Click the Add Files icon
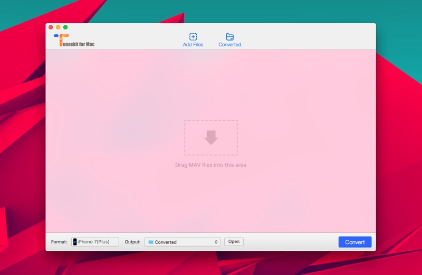 click(x=193, y=36)
